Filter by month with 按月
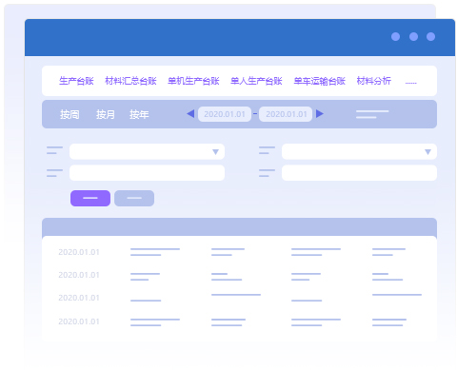Viewport: 457px width, 370px height. [x=106, y=114]
